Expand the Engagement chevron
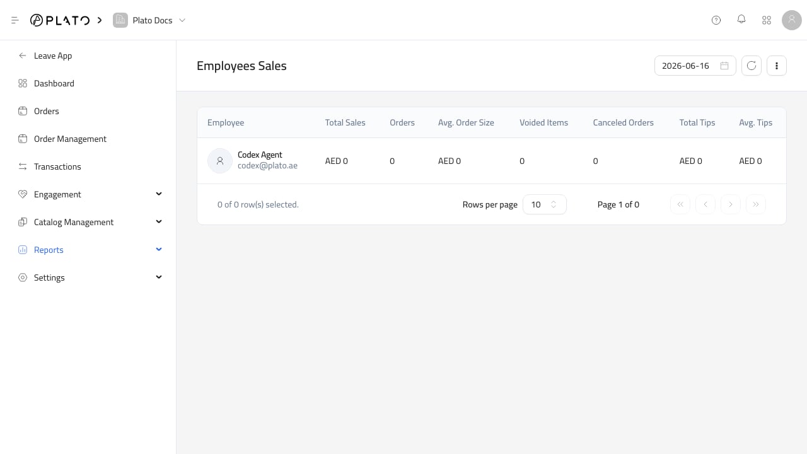Image resolution: width=807 pixels, height=454 pixels. [159, 194]
